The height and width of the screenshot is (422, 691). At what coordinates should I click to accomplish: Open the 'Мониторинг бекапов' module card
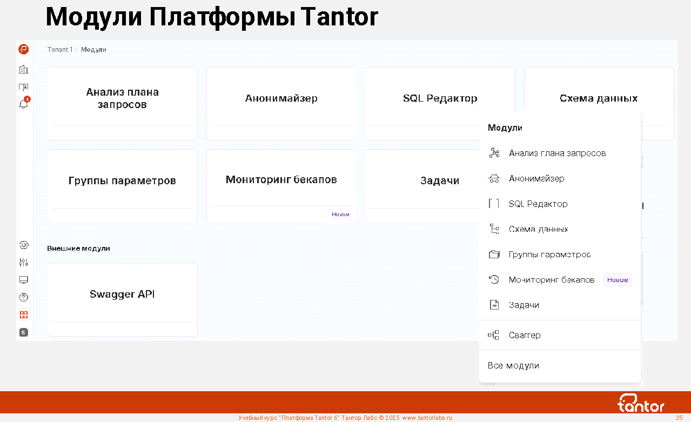(281, 180)
